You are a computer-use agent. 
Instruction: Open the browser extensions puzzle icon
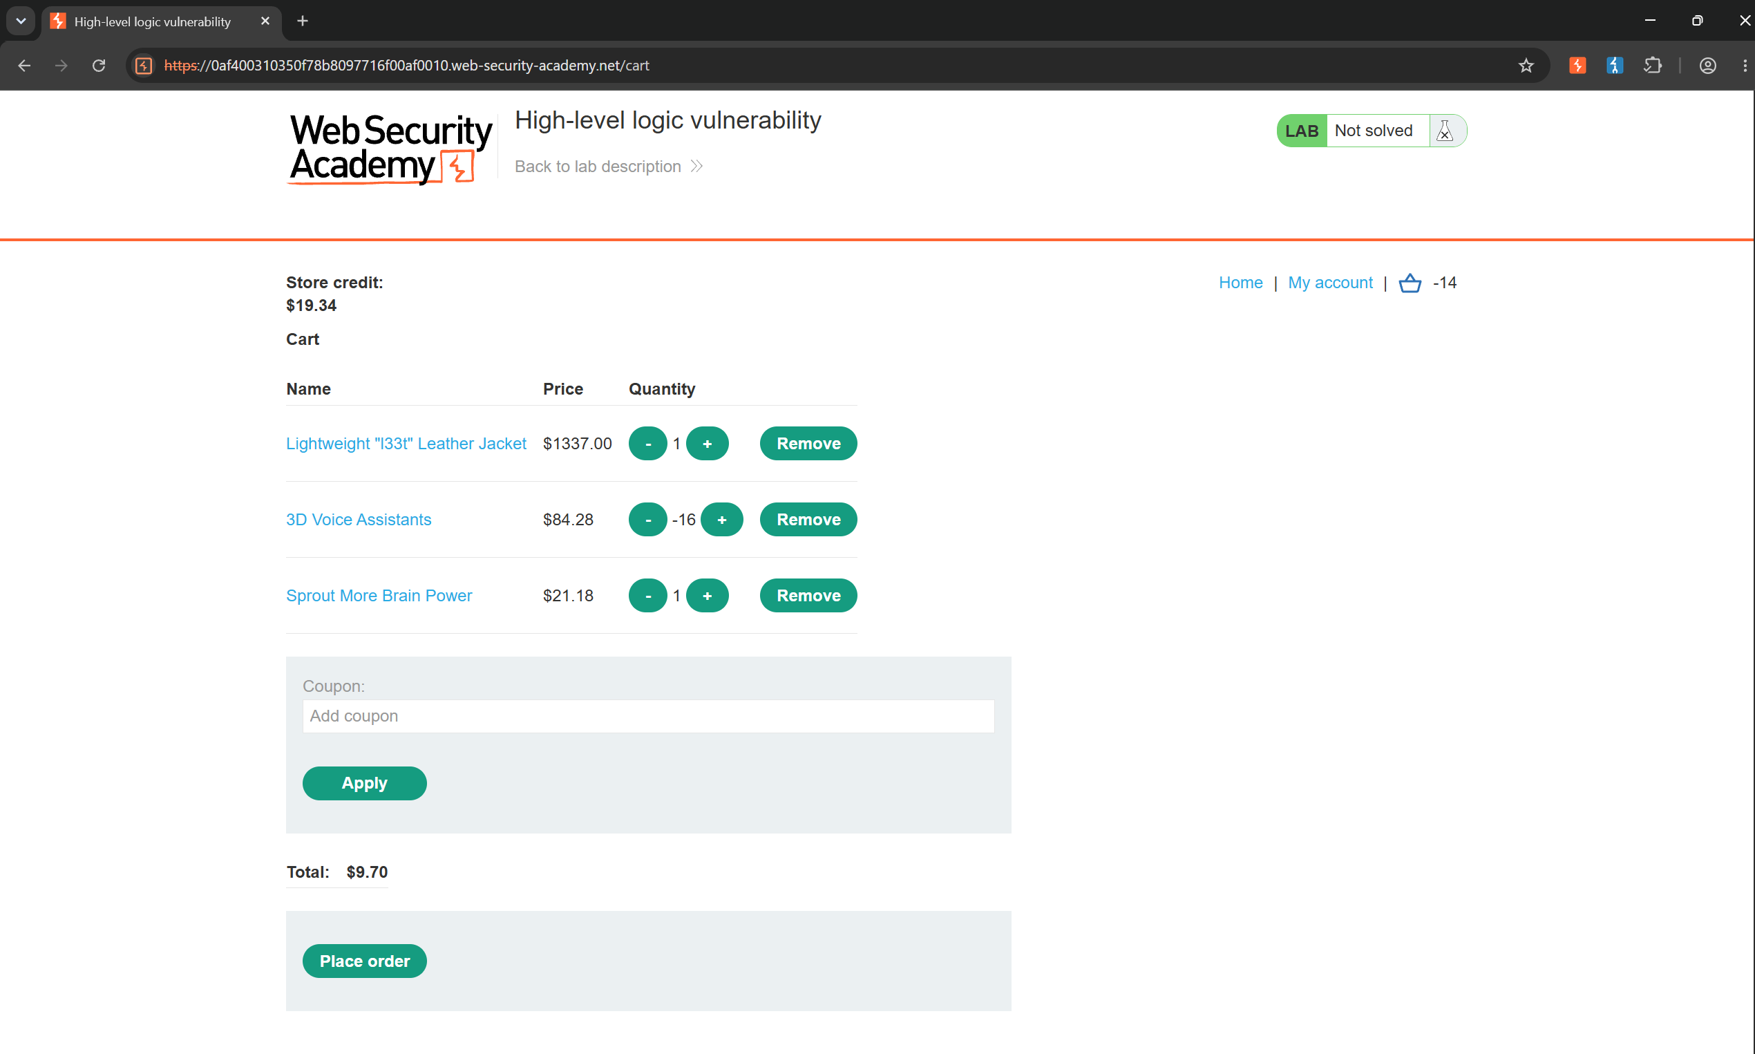point(1652,66)
